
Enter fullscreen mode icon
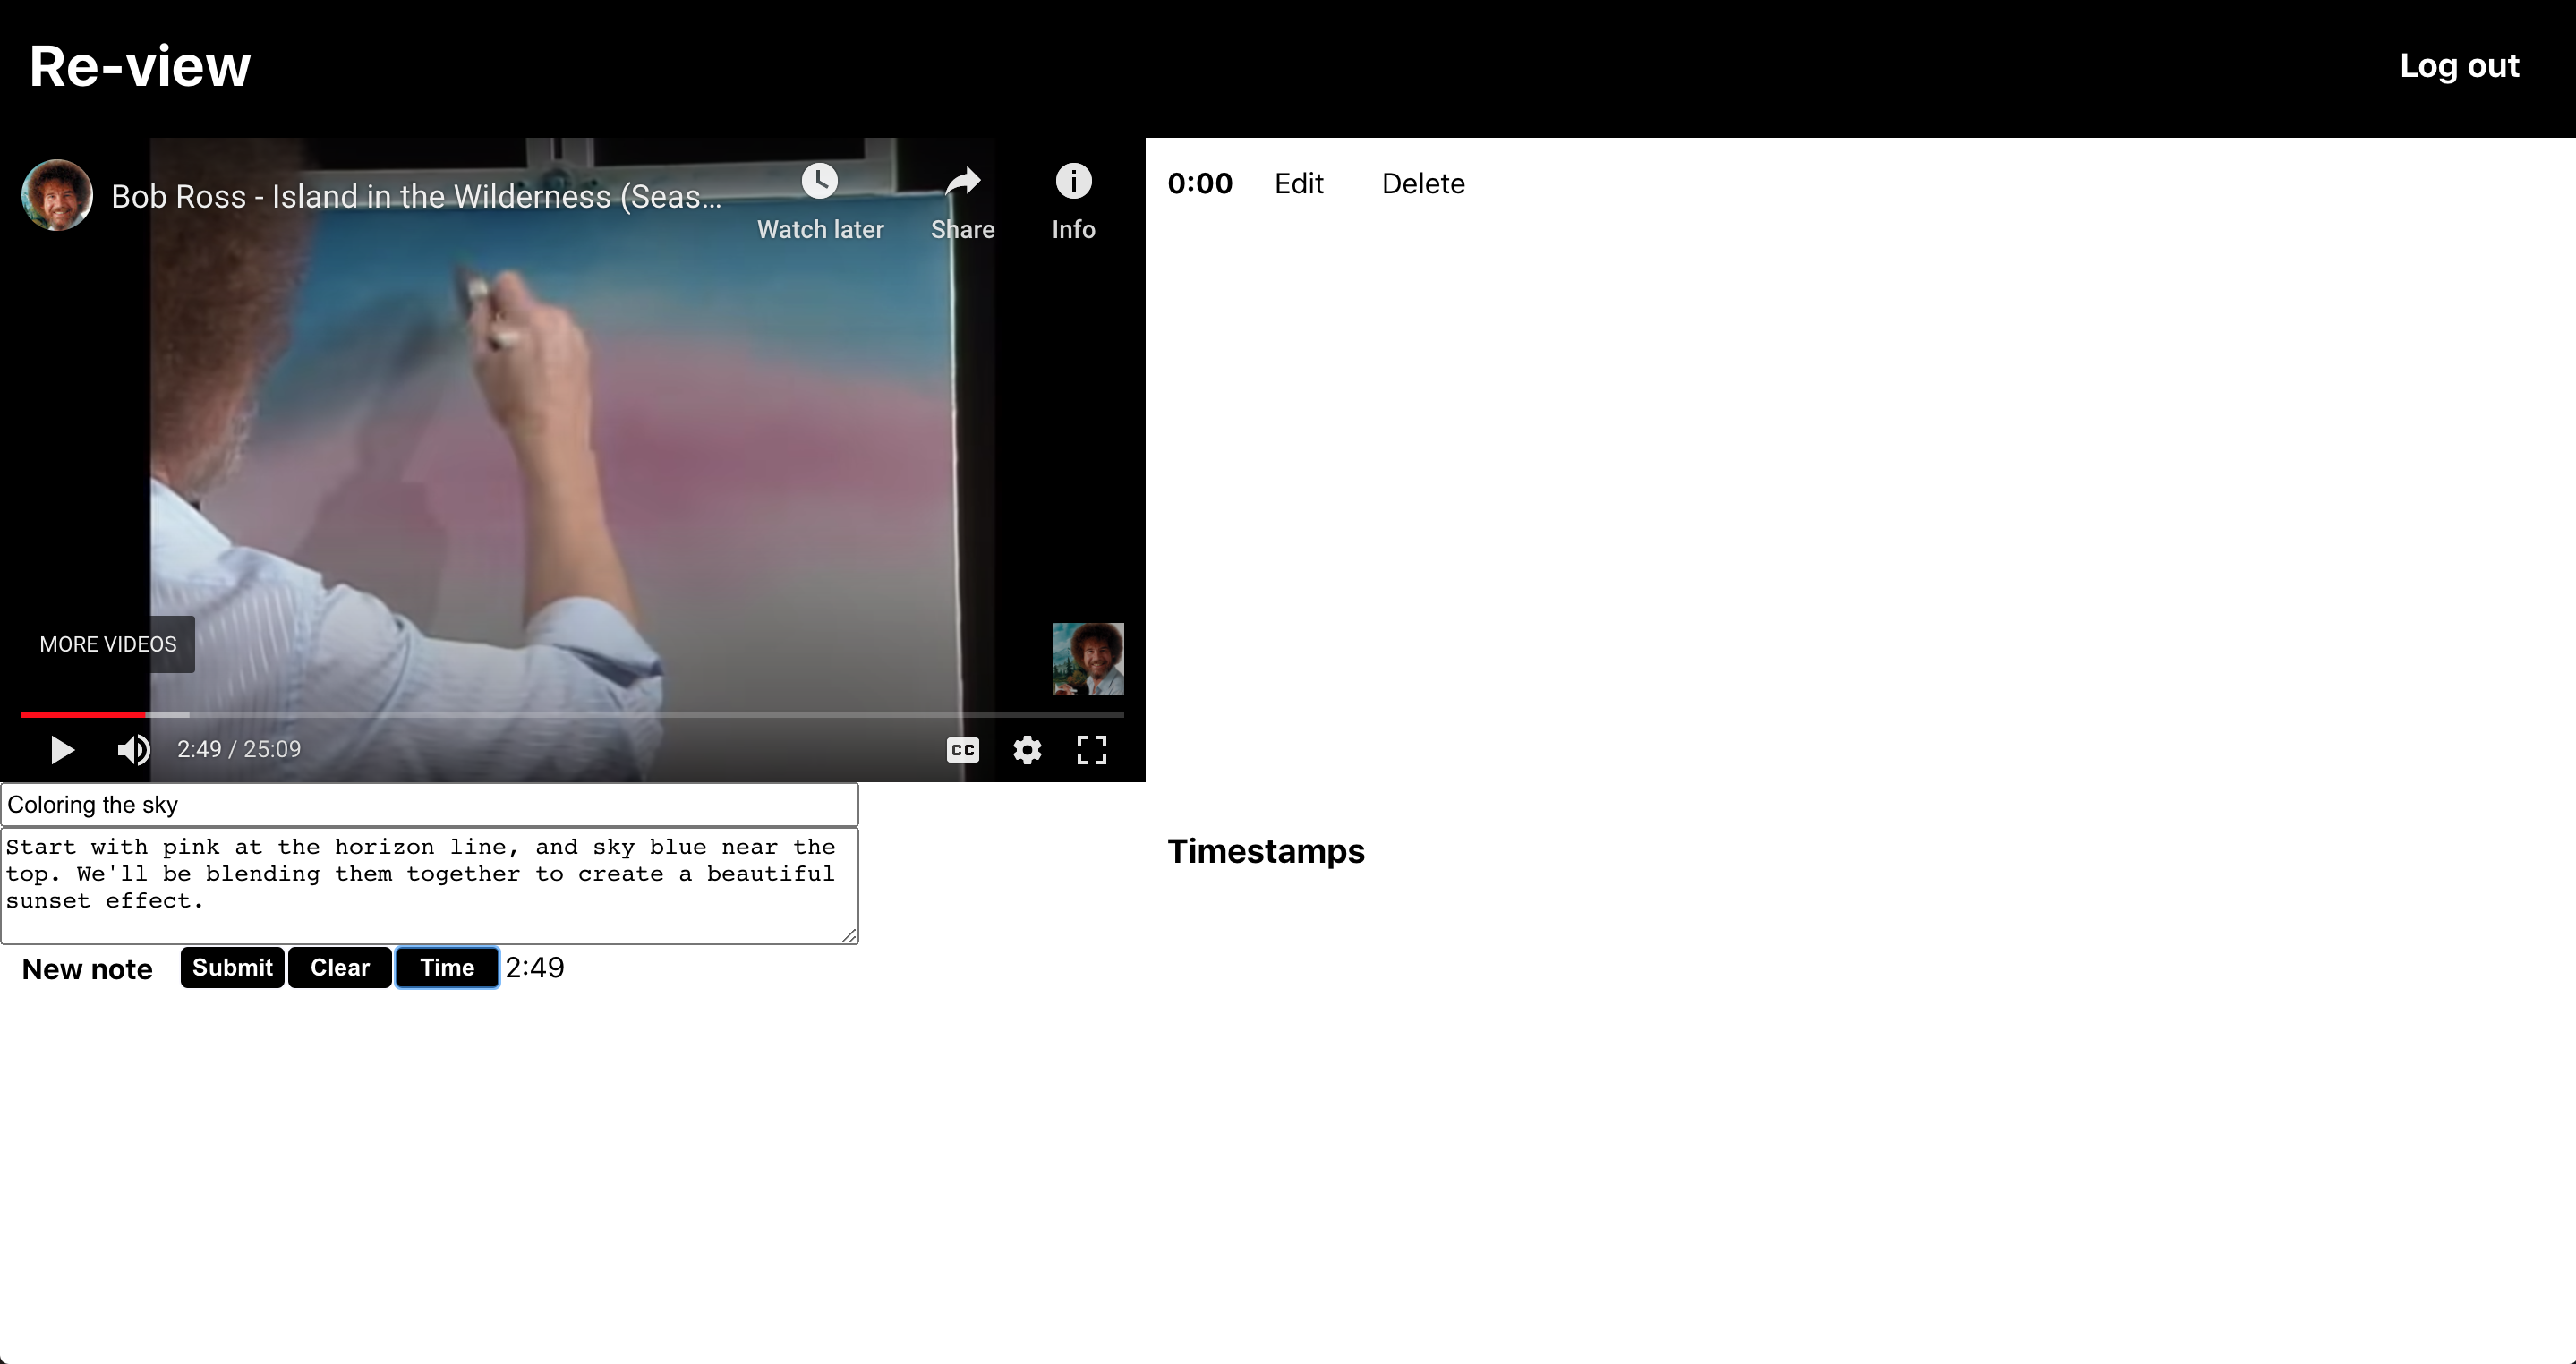point(1091,750)
